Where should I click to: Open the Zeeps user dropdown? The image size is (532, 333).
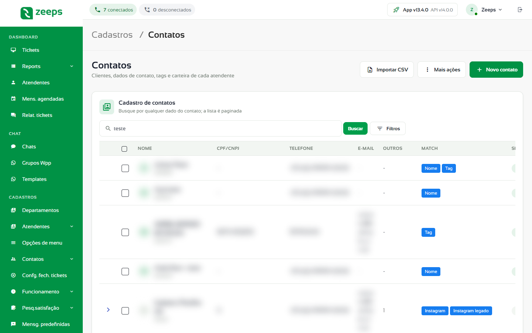pos(485,10)
